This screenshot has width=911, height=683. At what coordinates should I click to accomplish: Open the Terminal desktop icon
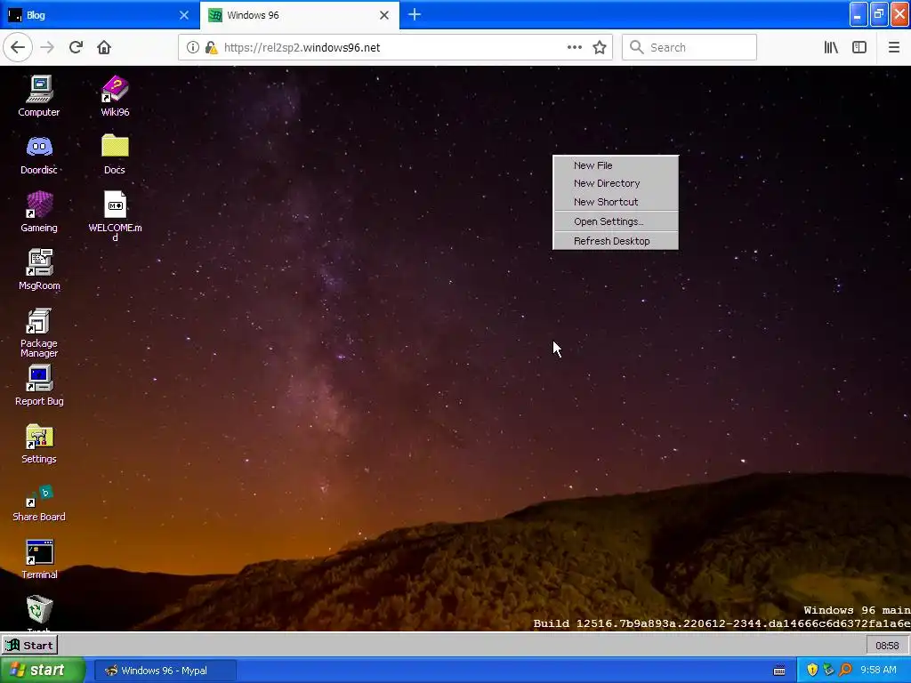(39, 559)
